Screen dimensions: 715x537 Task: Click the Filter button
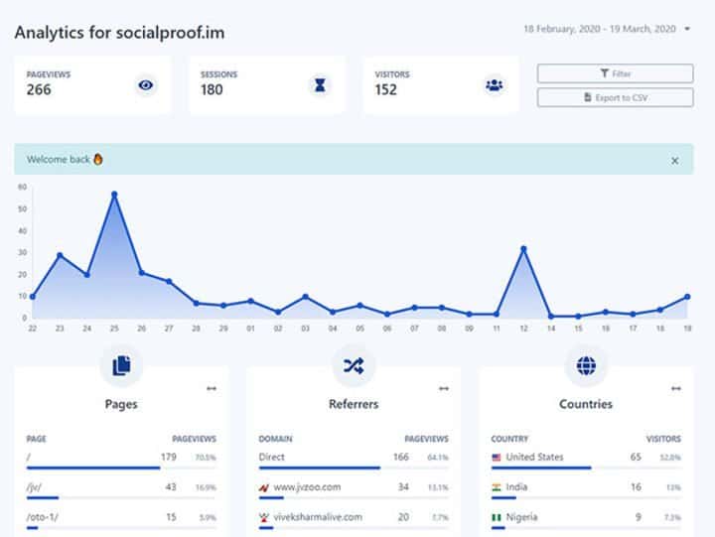point(615,73)
